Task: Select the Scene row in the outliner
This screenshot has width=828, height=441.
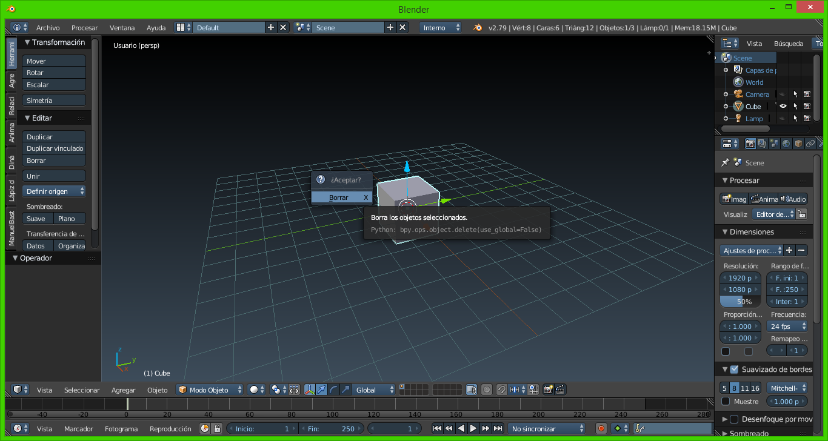Action: pyautogui.click(x=746, y=58)
